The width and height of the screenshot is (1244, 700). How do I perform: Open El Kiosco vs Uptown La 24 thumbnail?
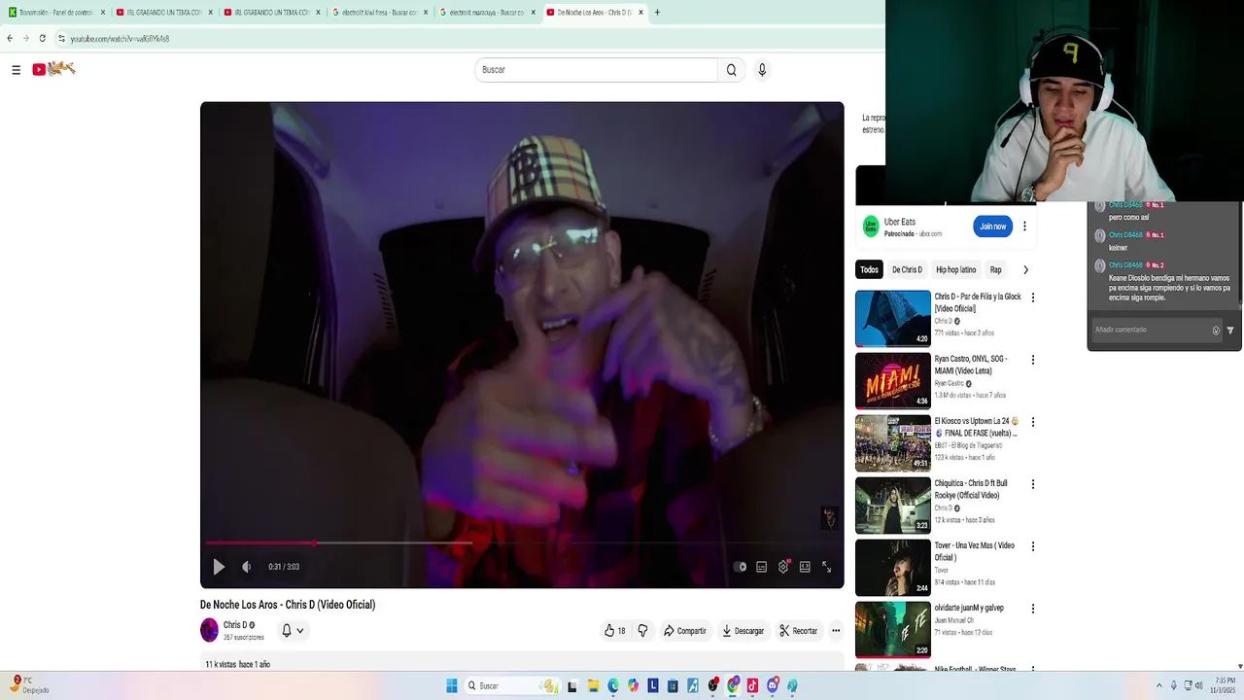click(x=893, y=442)
